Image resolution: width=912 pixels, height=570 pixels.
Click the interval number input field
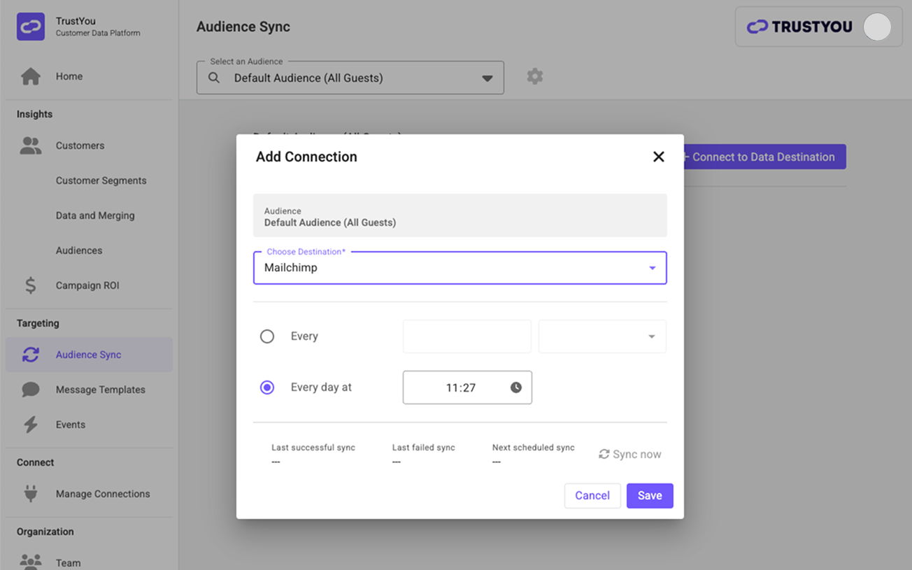[466, 336]
